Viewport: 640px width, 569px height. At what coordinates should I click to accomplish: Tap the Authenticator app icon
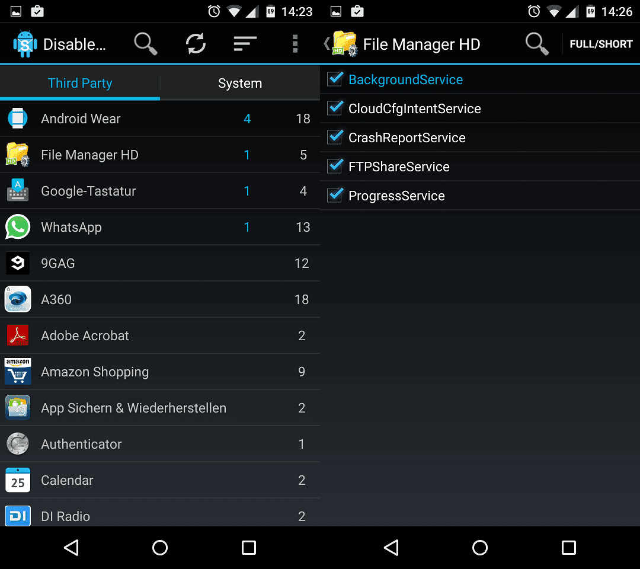click(18, 444)
